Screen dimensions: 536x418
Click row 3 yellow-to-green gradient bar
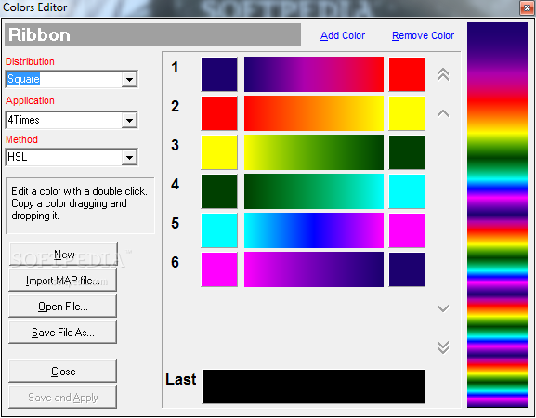[x=314, y=152]
